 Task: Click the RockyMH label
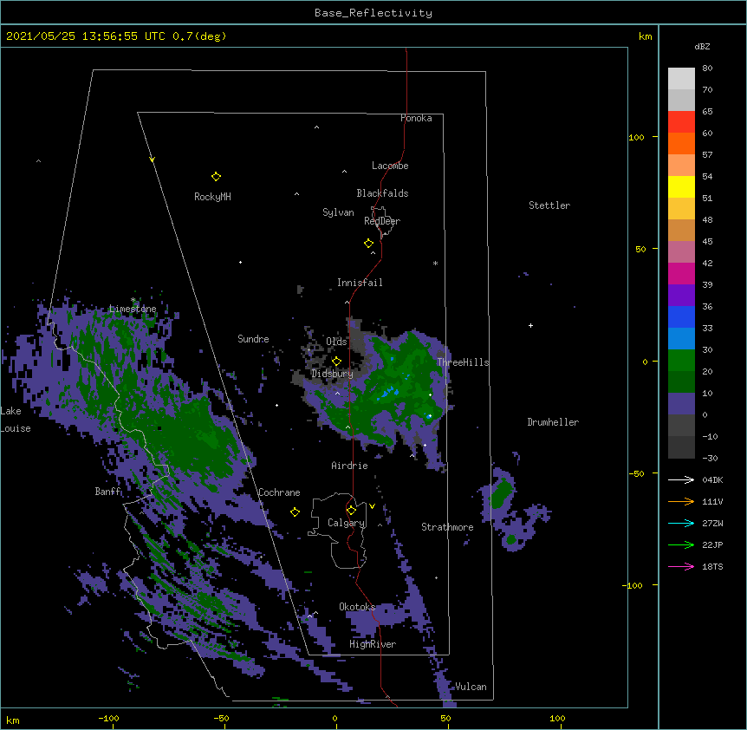(212, 197)
